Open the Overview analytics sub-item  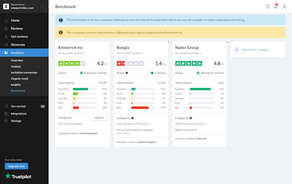[17, 60]
